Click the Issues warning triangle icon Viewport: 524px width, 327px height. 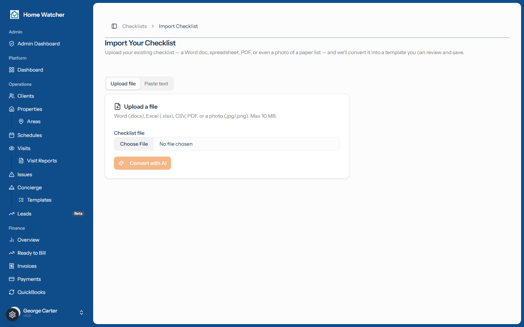12,174
